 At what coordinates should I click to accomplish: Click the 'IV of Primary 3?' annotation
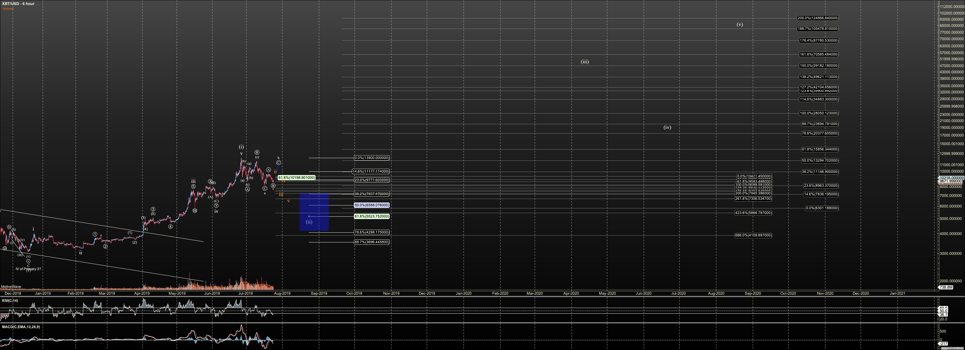(x=28, y=269)
